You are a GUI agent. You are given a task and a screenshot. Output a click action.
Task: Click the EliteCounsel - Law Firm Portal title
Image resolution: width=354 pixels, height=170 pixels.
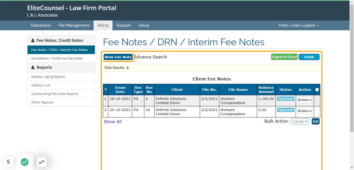click(72, 8)
